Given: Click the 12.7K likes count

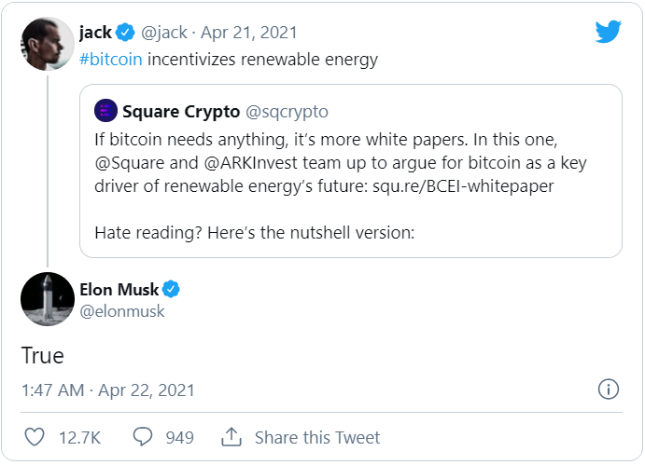Looking at the screenshot, I should [79, 437].
